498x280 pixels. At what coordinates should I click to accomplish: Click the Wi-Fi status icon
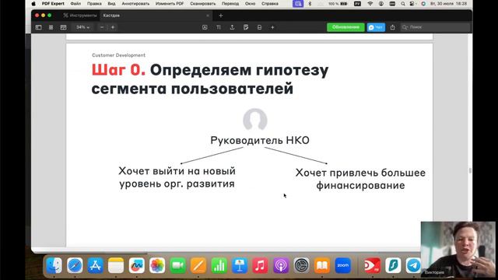(x=370, y=3)
